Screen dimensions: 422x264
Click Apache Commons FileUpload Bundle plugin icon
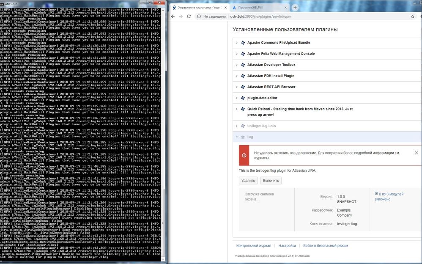click(243, 43)
